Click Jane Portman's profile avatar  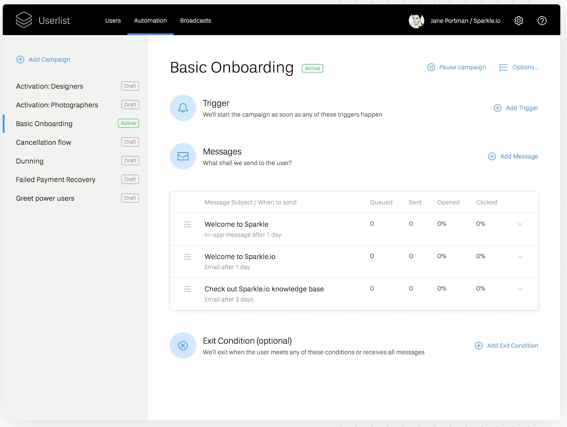(x=417, y=20)
